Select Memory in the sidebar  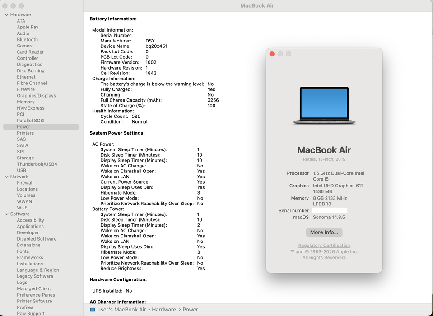[x=26, y=102]
